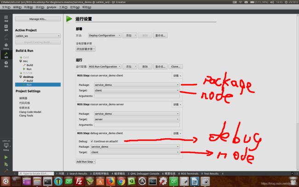Launch Google Chrome from the dock
This screenshot has width=299, height=187.
click(x=121, y=181)
